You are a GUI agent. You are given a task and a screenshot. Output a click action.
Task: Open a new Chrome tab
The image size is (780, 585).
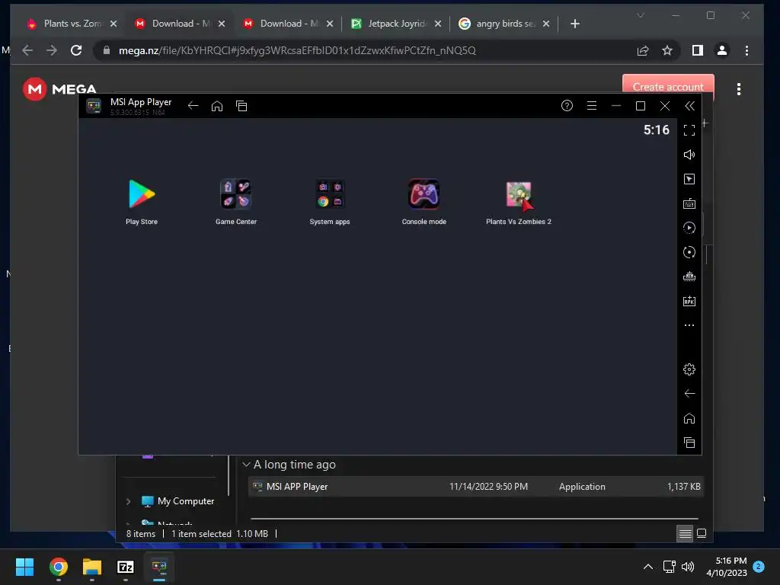click(575, 24)
